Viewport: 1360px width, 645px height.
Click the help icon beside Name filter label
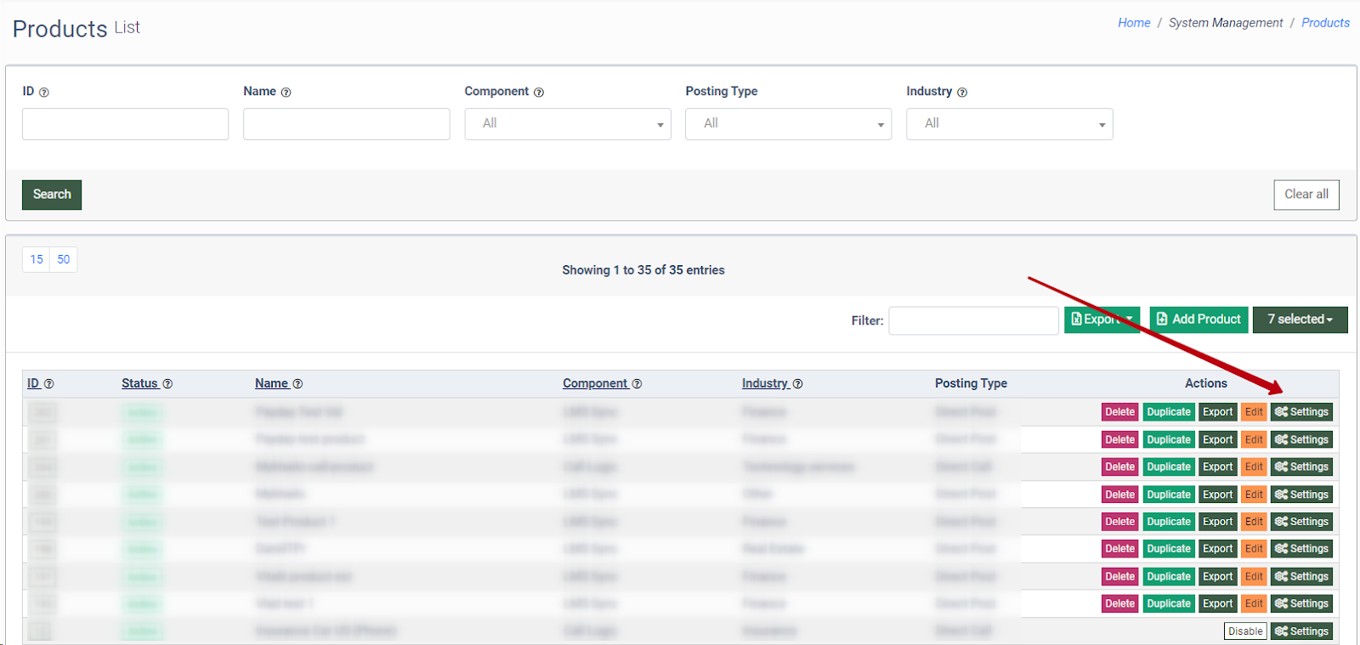[x=286, y=93]
